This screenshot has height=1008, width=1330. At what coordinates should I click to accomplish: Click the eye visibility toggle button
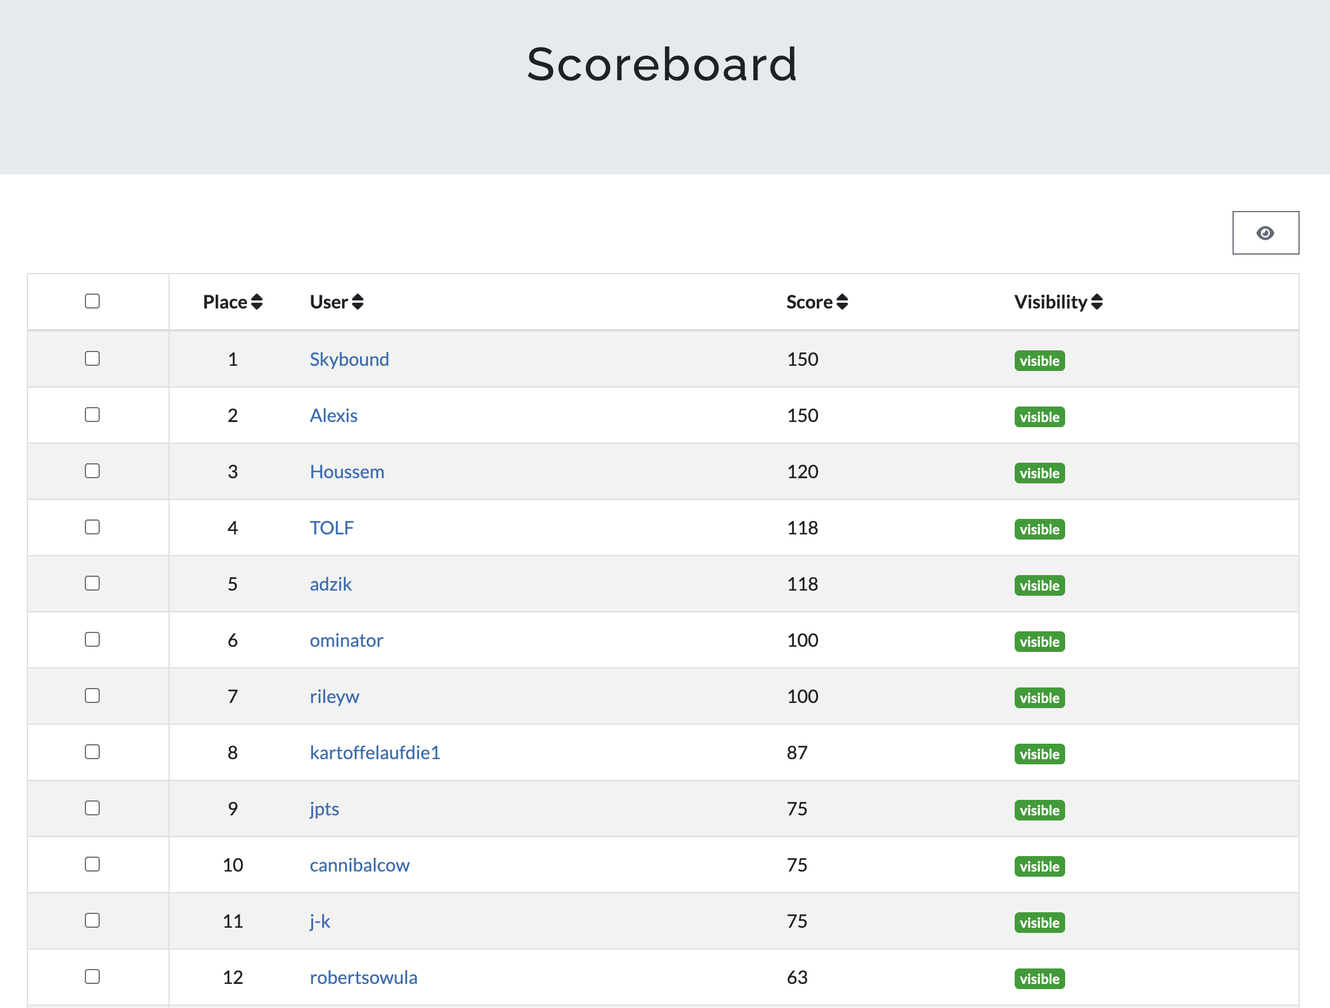pyautogui.click(x=1265, y=233)
